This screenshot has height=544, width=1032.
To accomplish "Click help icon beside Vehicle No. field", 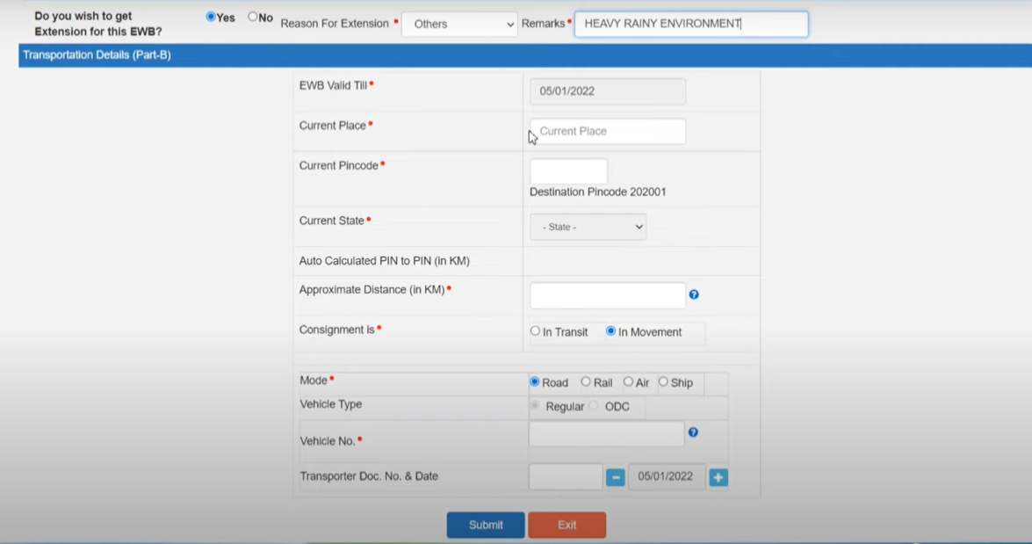I will (x=693, y=432).
